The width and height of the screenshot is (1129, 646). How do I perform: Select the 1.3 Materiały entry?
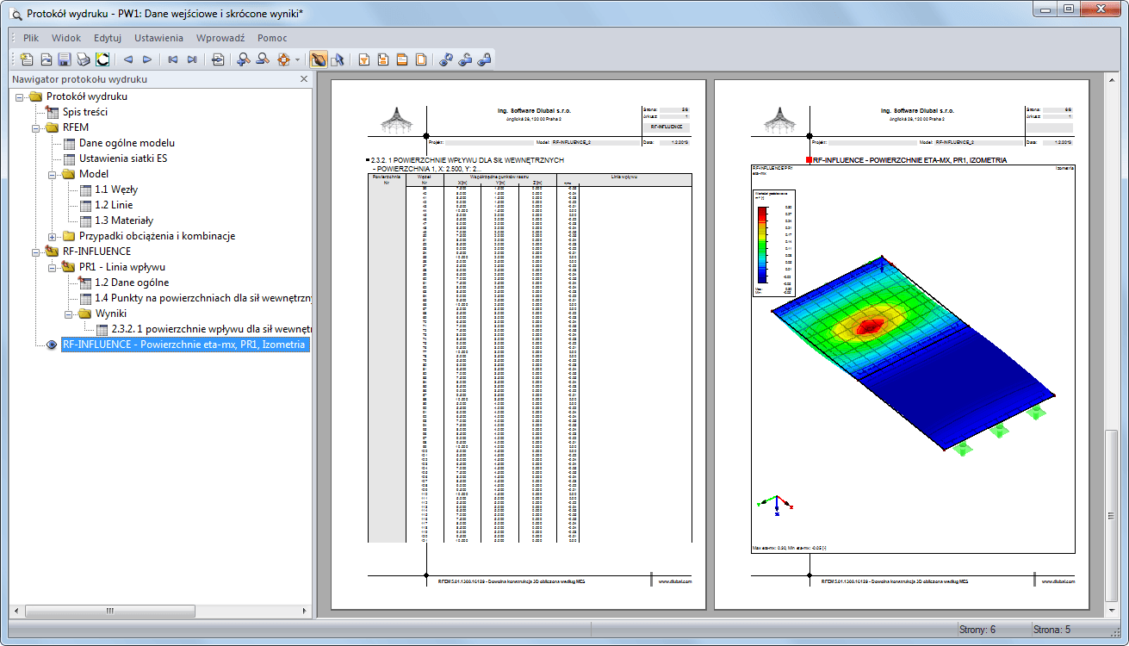coord(123,221)
